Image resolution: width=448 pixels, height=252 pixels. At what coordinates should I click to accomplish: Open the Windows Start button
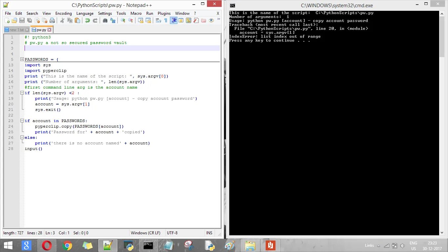(8, 245)
